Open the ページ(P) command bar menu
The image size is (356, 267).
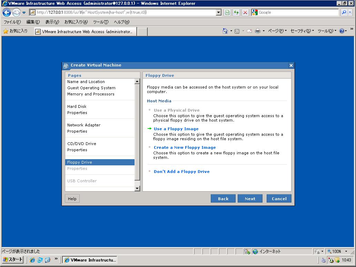(x=277, y=31)
